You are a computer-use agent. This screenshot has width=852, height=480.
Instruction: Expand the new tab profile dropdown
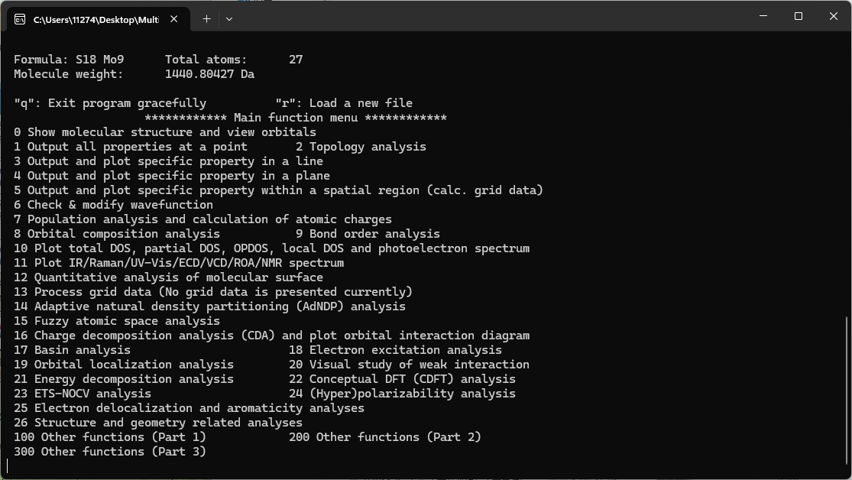pyautogui.click(x=229, y=19)
